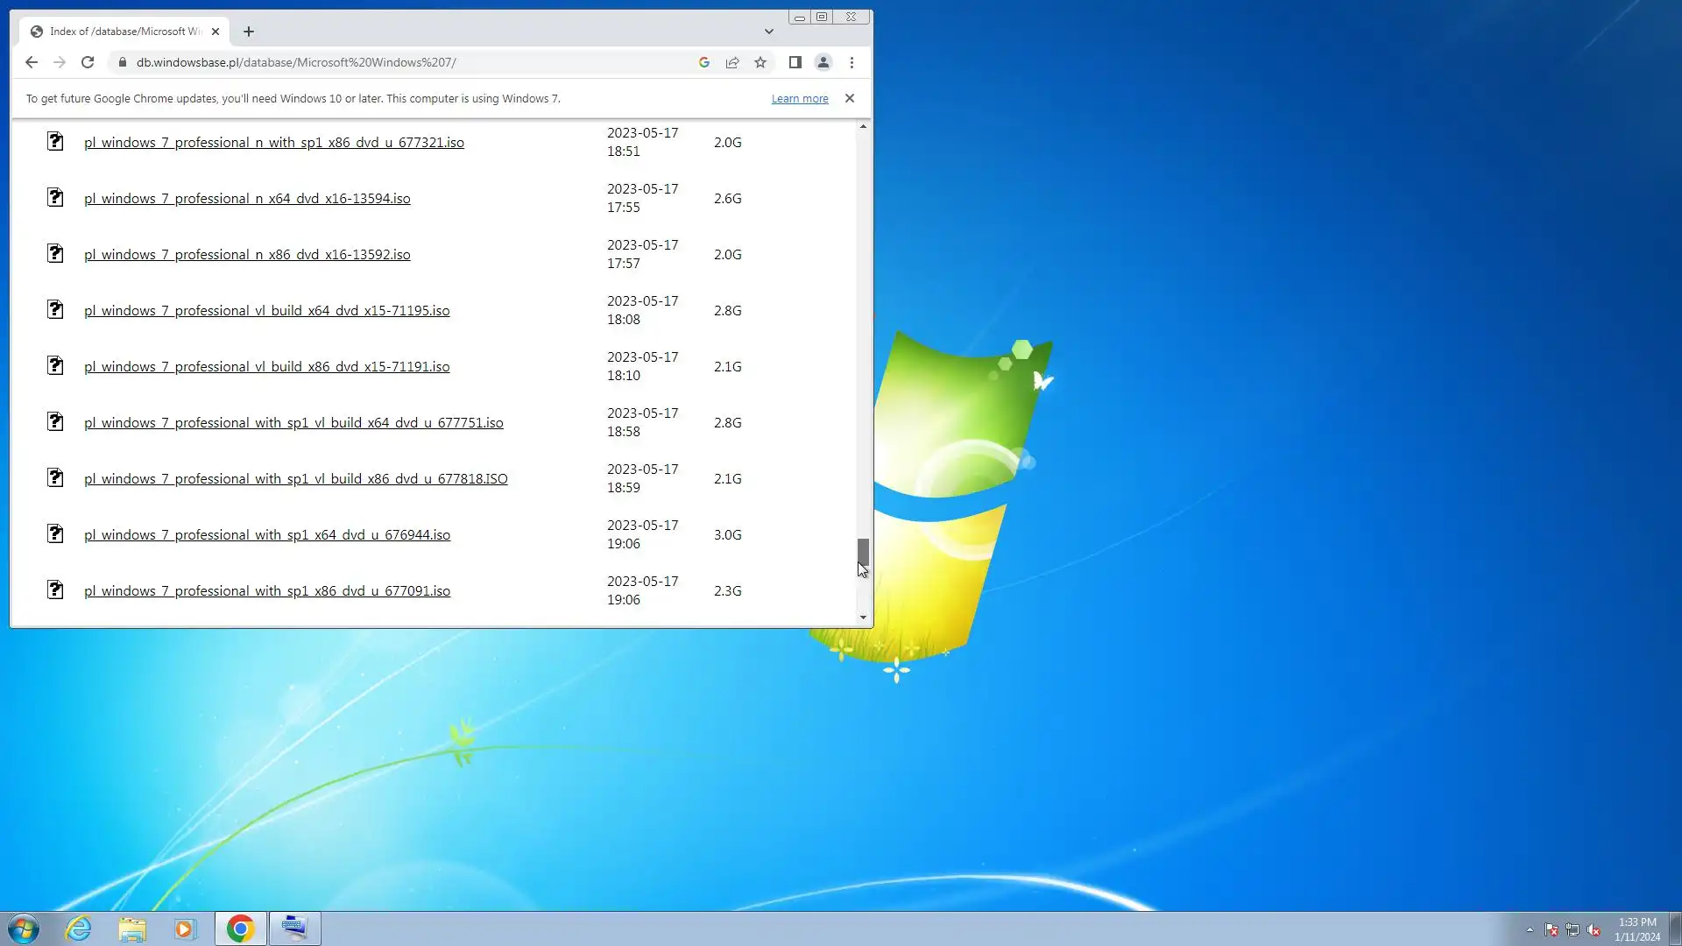
Task: Download pl_windows_7_professional_with_sp1_x64_dvd_u_676944.iso
Action: [x=266, y=535]
